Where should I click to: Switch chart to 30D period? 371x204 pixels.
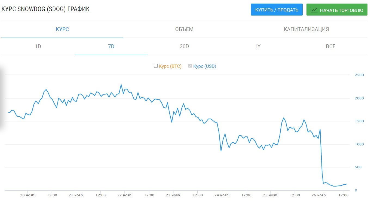coord(184,46)
